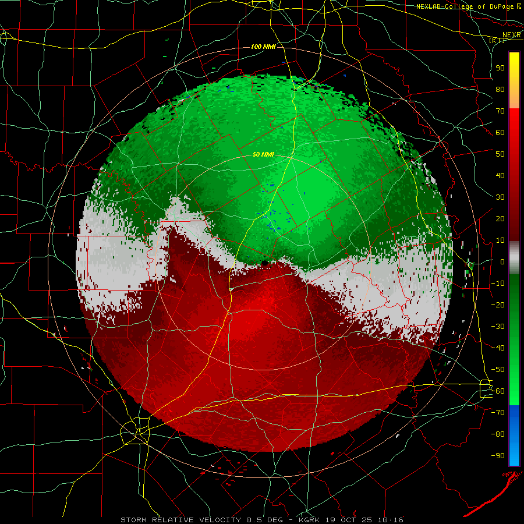Pick the -20 scale value

tap(498, 305)
